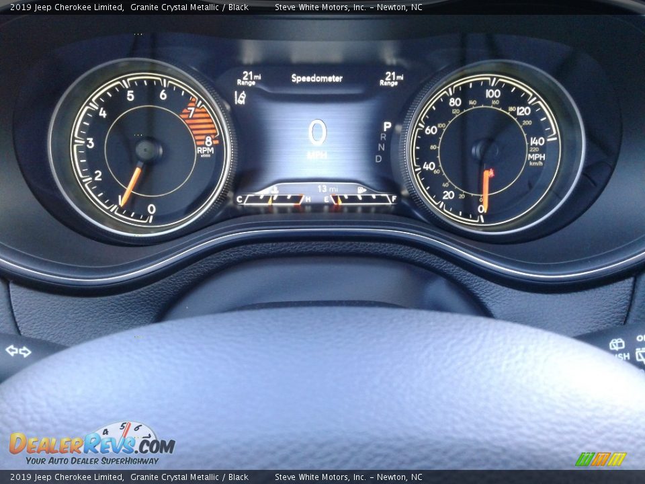Click the right 21 mi Range readout
The image size is (645, 484).
pos(391,79)
